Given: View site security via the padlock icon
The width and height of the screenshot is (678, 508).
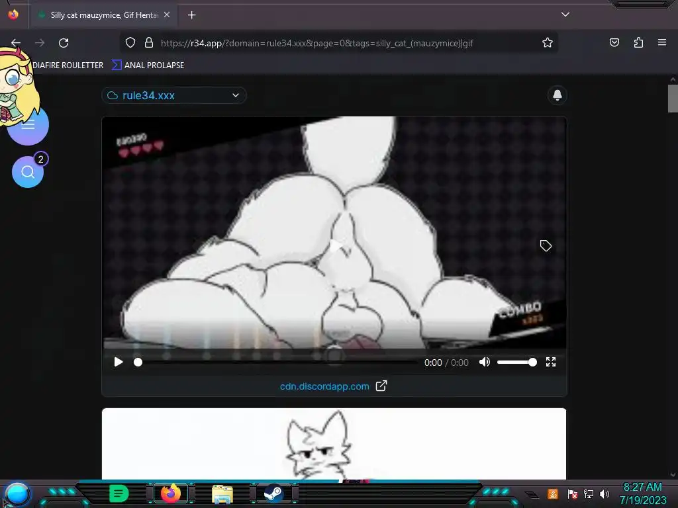Looking at the screenshot, I should click(149, 42).
